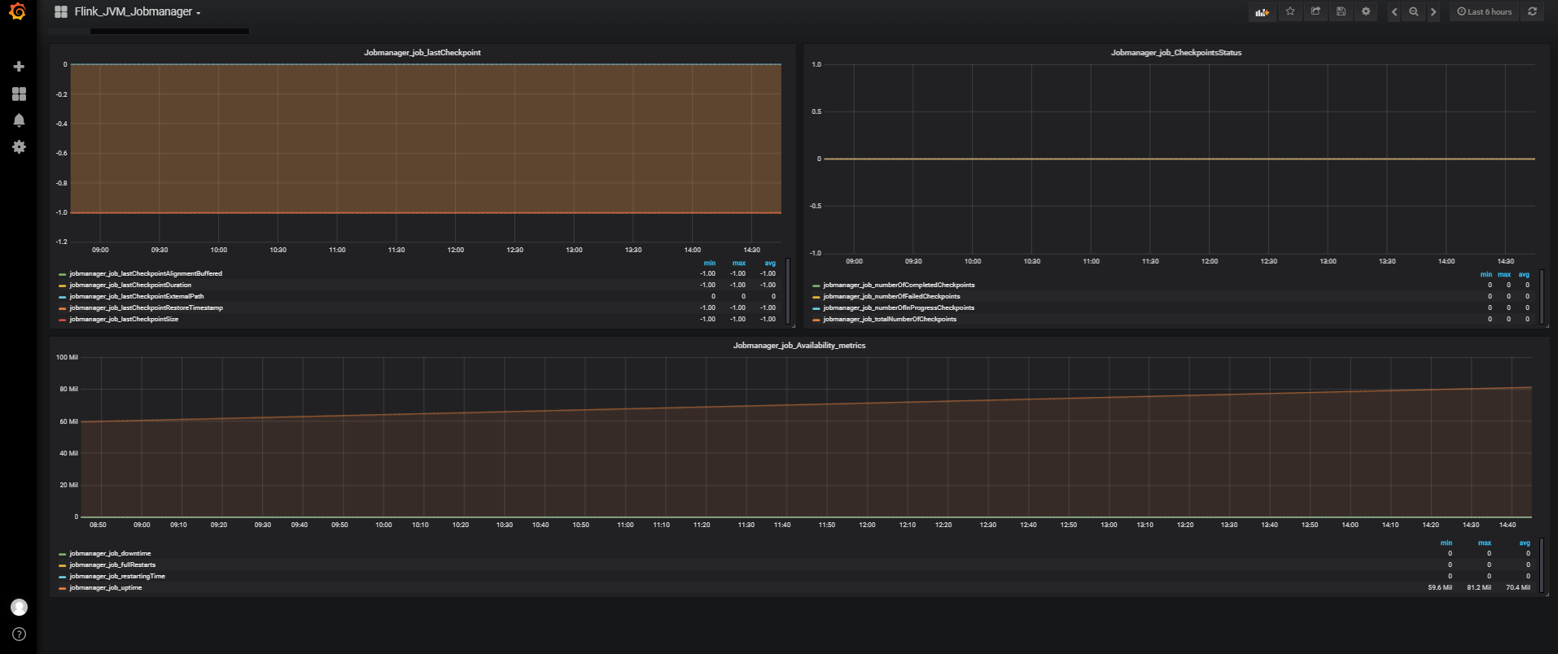
Task: Click the Add panel icon
Action: [1262, 11]
